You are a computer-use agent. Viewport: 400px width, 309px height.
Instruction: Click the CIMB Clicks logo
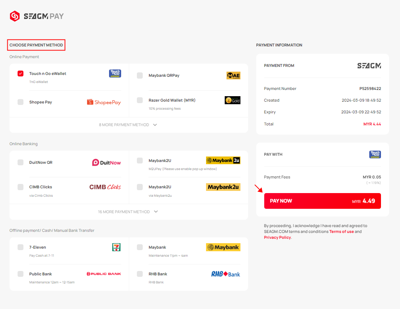[105, 187]
